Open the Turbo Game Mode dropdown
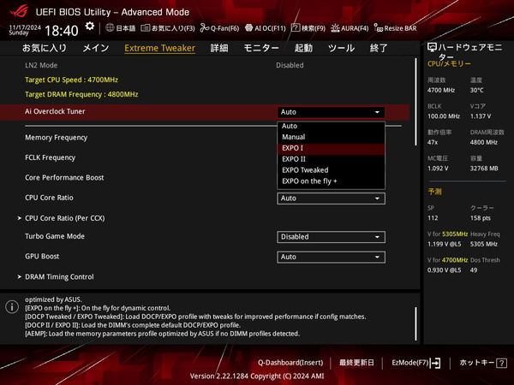Viewport: 514px width, 385px height. pyautogui.click(x=331, y=237)
